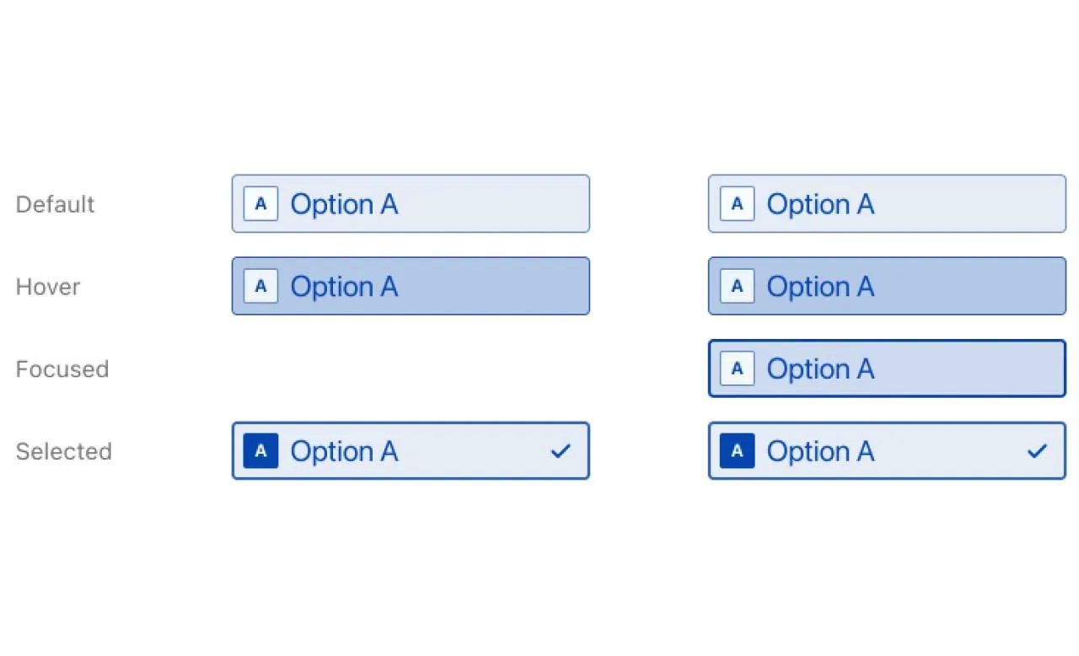Click the Hover state label

click(48, 287)
